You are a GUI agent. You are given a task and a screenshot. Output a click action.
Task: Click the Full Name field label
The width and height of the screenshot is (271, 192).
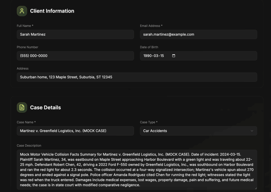coord(25,26)
